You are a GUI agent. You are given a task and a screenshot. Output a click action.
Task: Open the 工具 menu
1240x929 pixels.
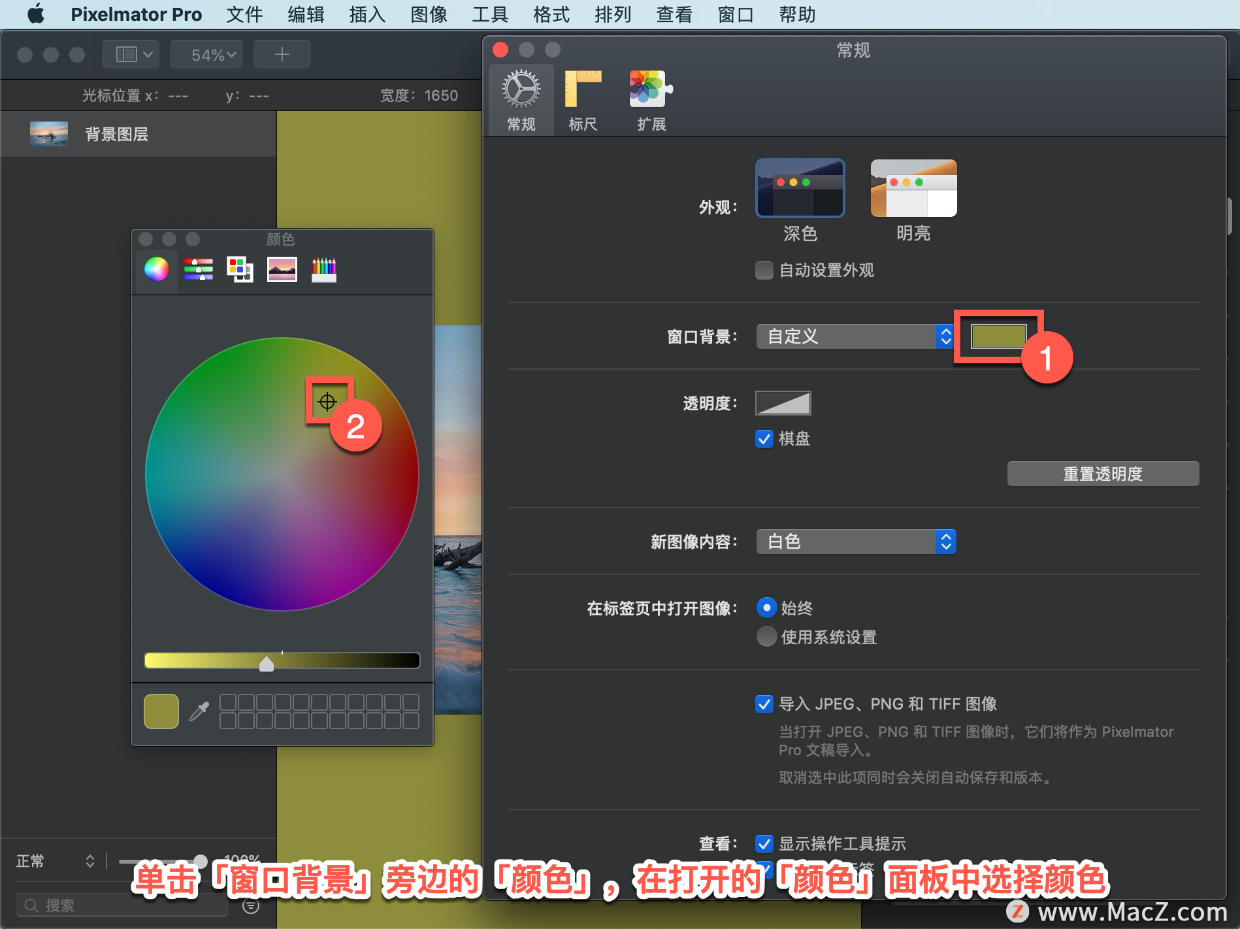pos(490,14)
